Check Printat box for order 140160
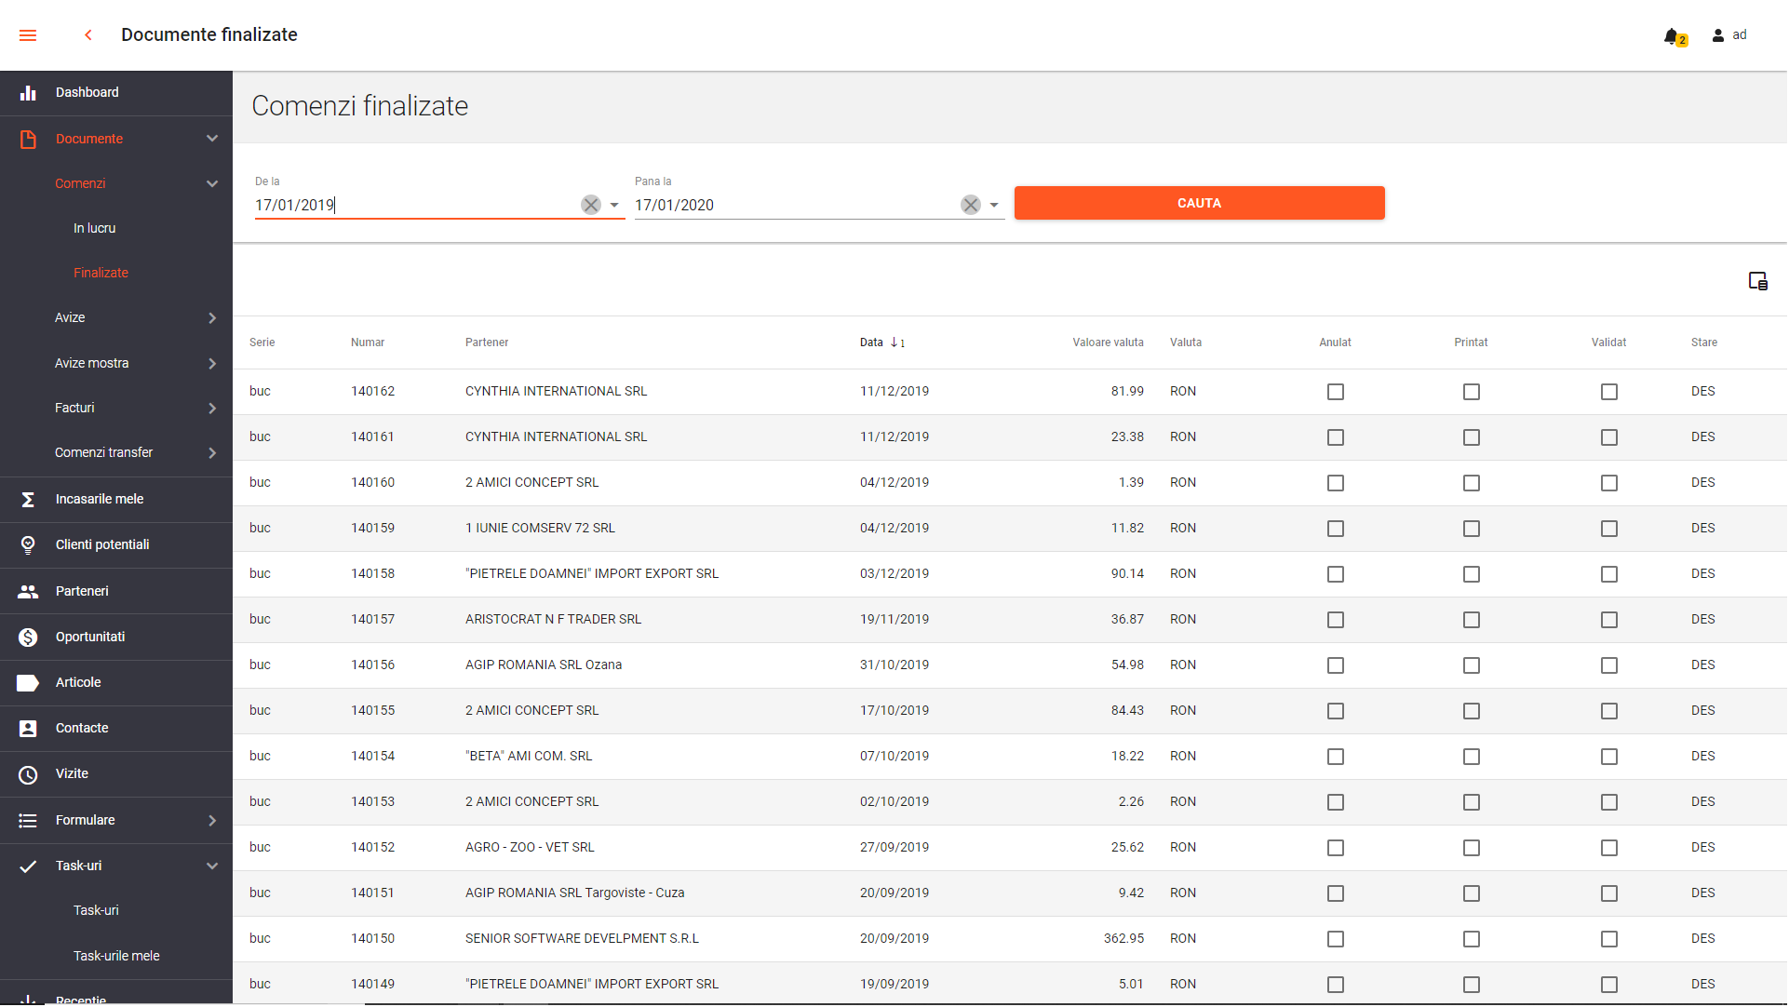The image size is (1789, 1007). [1473, 483]
